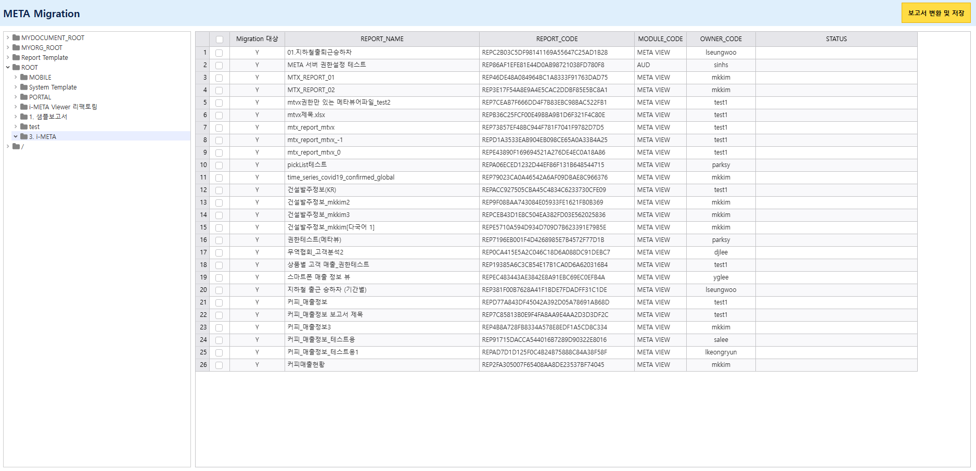Viewport: 976px width, 471px height.
Task: Select the time_series_covid19_confirmed_global report row
Action: click(x=341, y=177)
